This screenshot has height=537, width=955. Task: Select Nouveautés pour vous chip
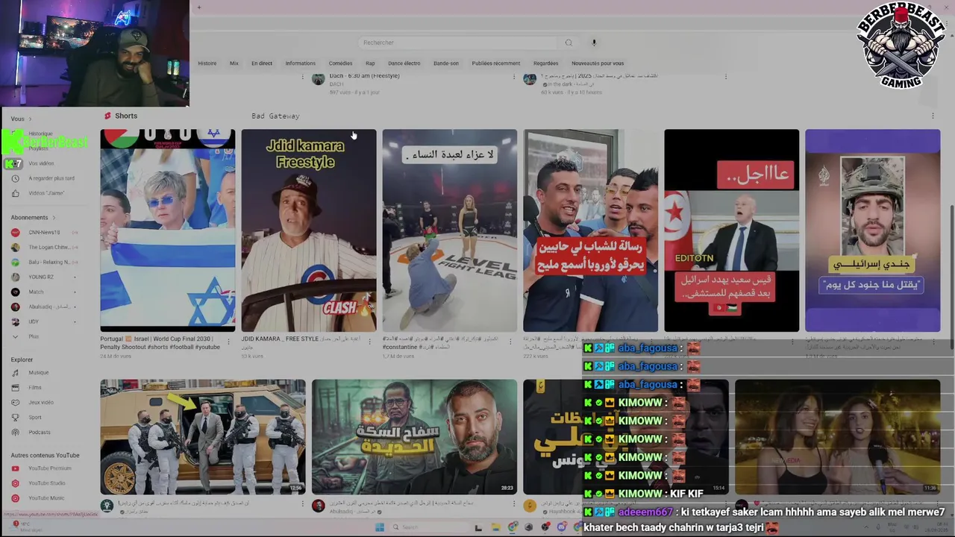pos(598,63)
